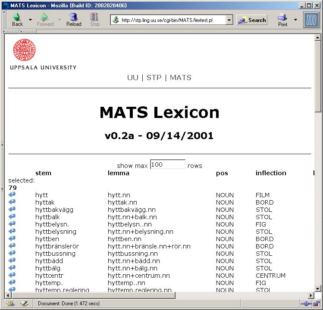
Task: Click the Uppsala University seal logo
Action: pyautogui.click(x=24, y=50)
